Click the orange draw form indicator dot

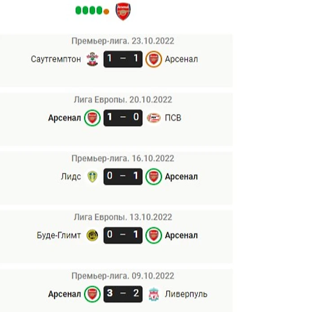coord(106,12)
